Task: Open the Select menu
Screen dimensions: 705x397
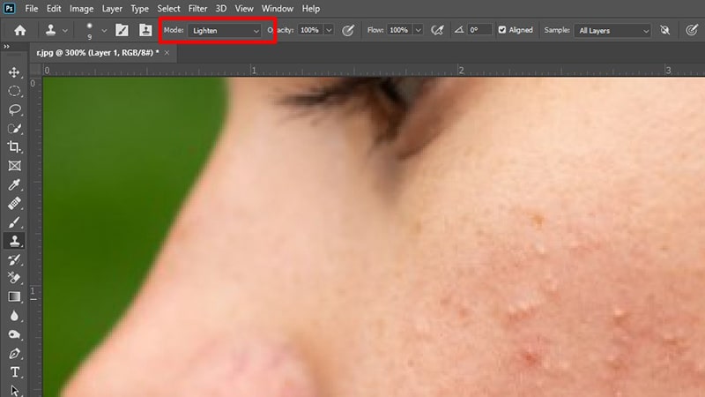Action: pyautogui.click(x=168, y=9)
